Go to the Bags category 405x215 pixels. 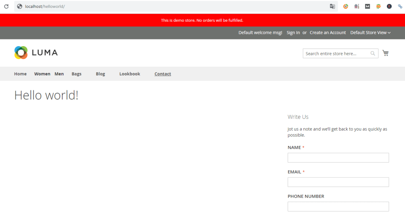coord(76,74)
